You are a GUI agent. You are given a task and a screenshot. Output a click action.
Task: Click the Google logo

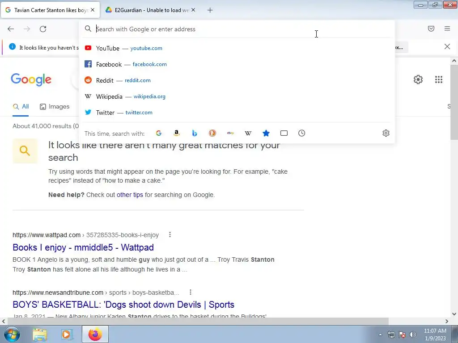pyautogui.click(x=31, y=79)
